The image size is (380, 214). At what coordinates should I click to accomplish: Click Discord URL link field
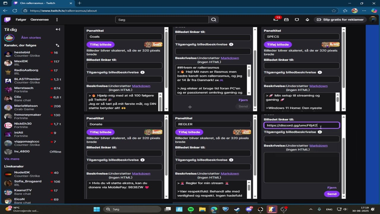tap(302, 125)
